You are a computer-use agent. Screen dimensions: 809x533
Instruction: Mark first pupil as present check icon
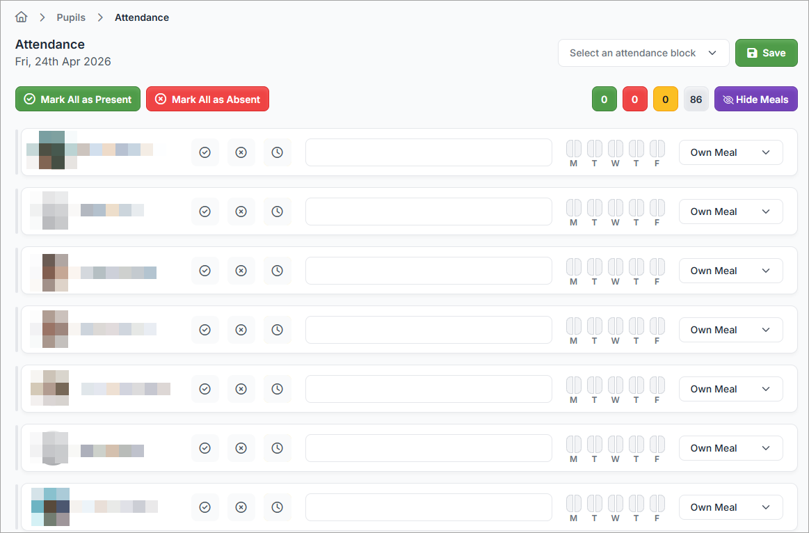[205, 152]
